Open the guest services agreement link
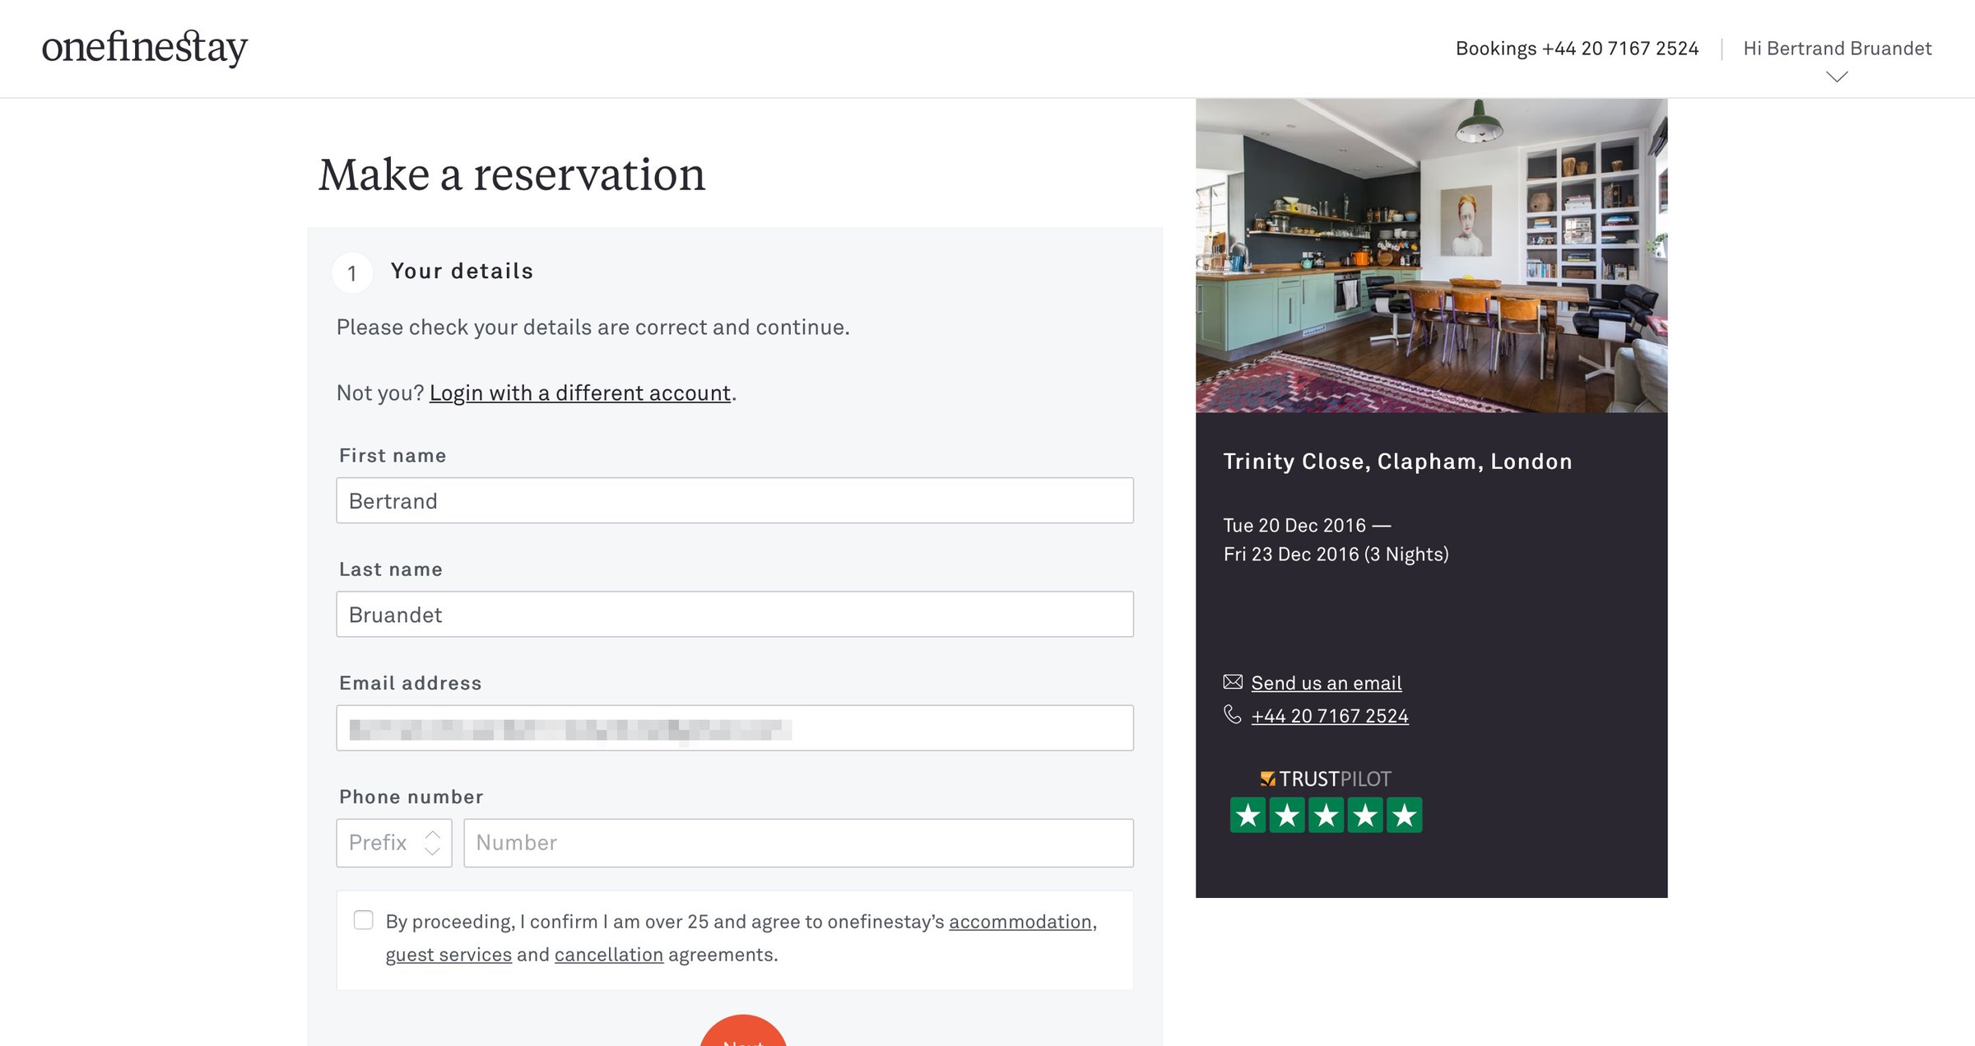Viewport: 1975px width, 1046px height. [448, 955]
